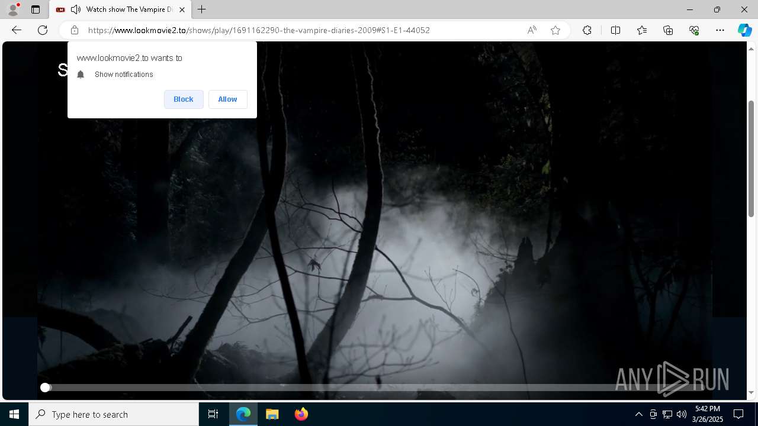Switch to Microsoft Edge in taskbar
The height and width of the screenshot is (426, 758).
[x=243, y=414]
